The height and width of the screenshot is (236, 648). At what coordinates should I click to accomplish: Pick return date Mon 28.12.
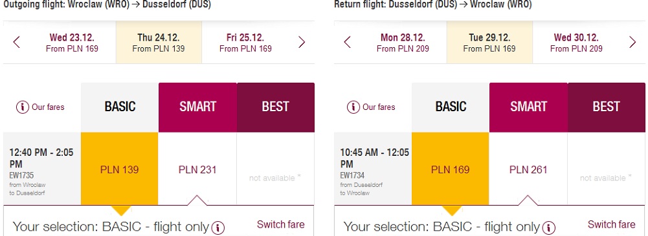(x=403, y=43)
